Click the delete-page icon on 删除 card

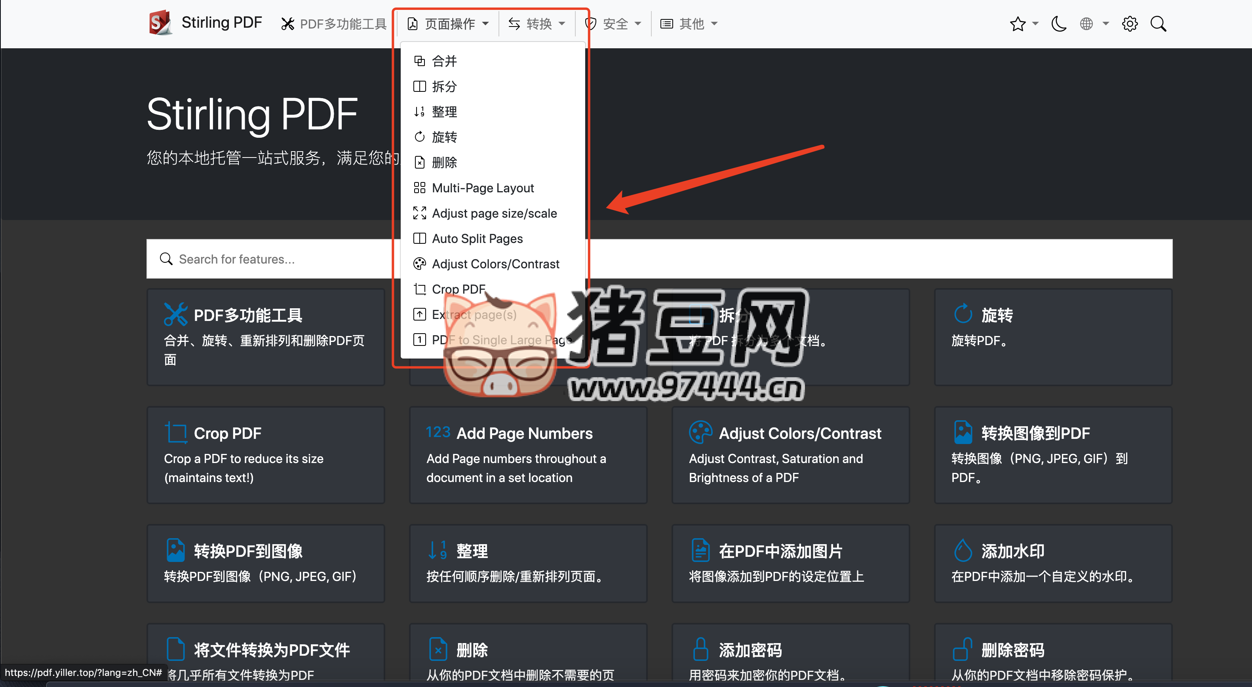tap(438, 649)
